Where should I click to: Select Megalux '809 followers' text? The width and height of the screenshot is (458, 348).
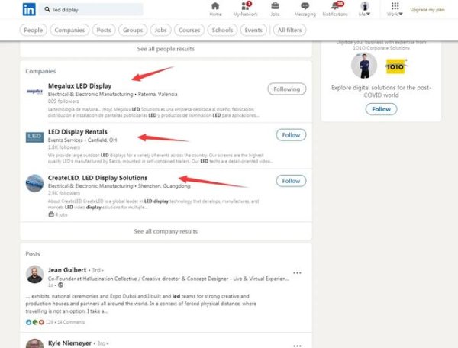[x=63, y=101]
